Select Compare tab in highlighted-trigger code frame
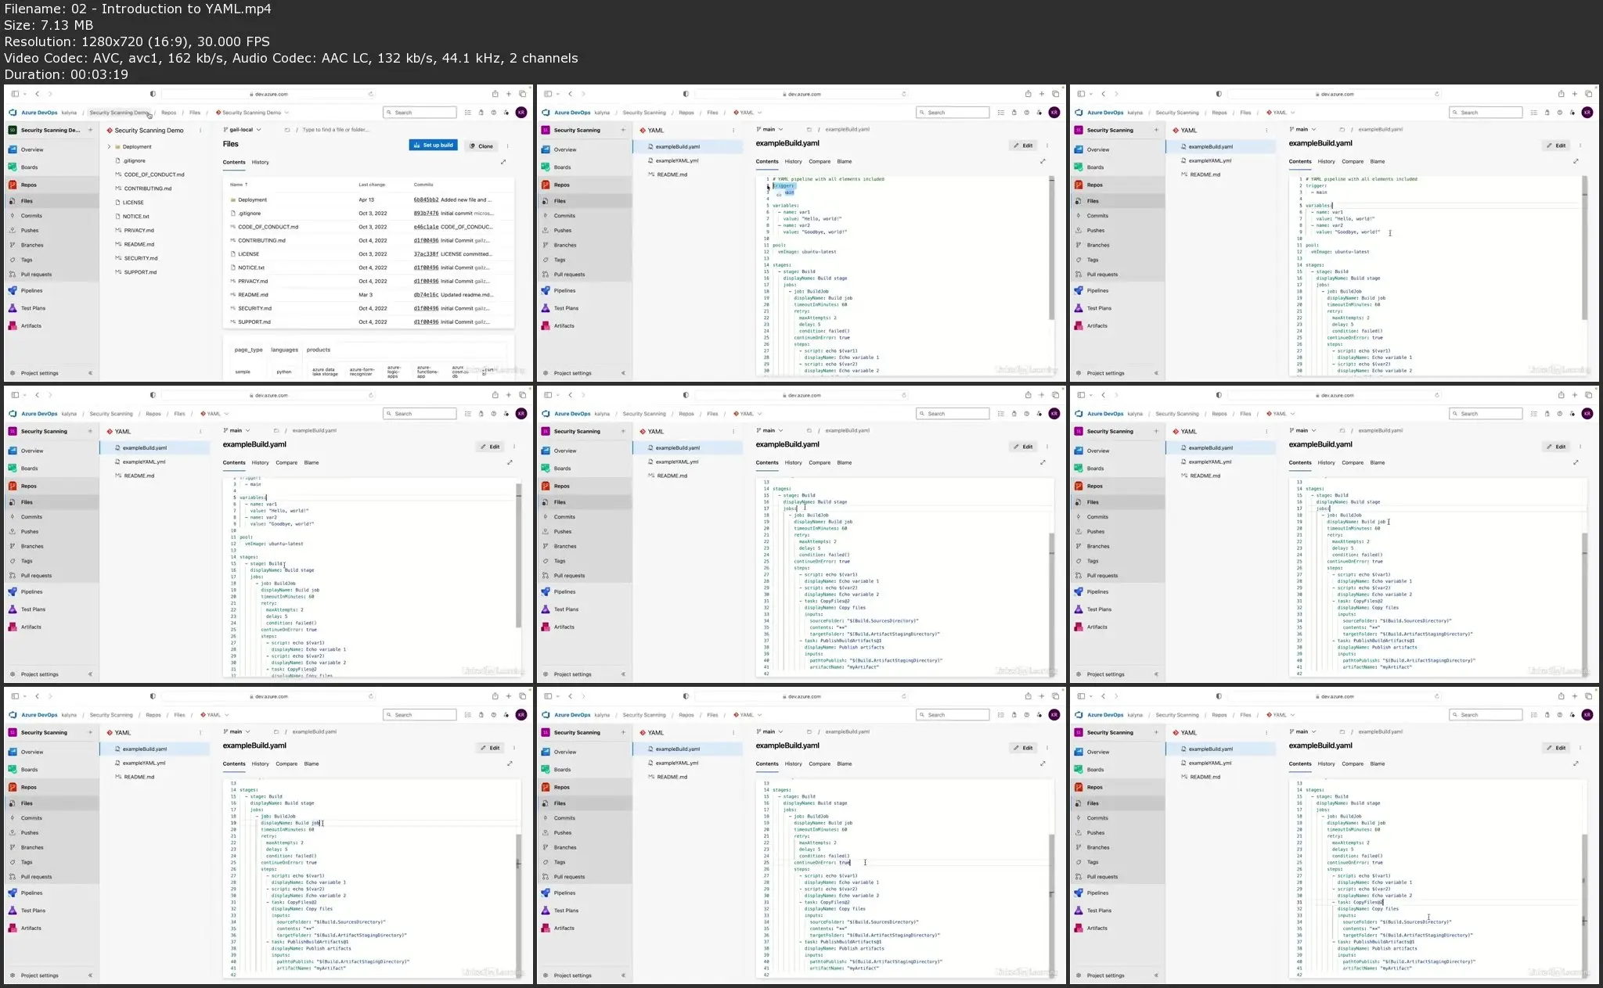 [x=820, y=161]
